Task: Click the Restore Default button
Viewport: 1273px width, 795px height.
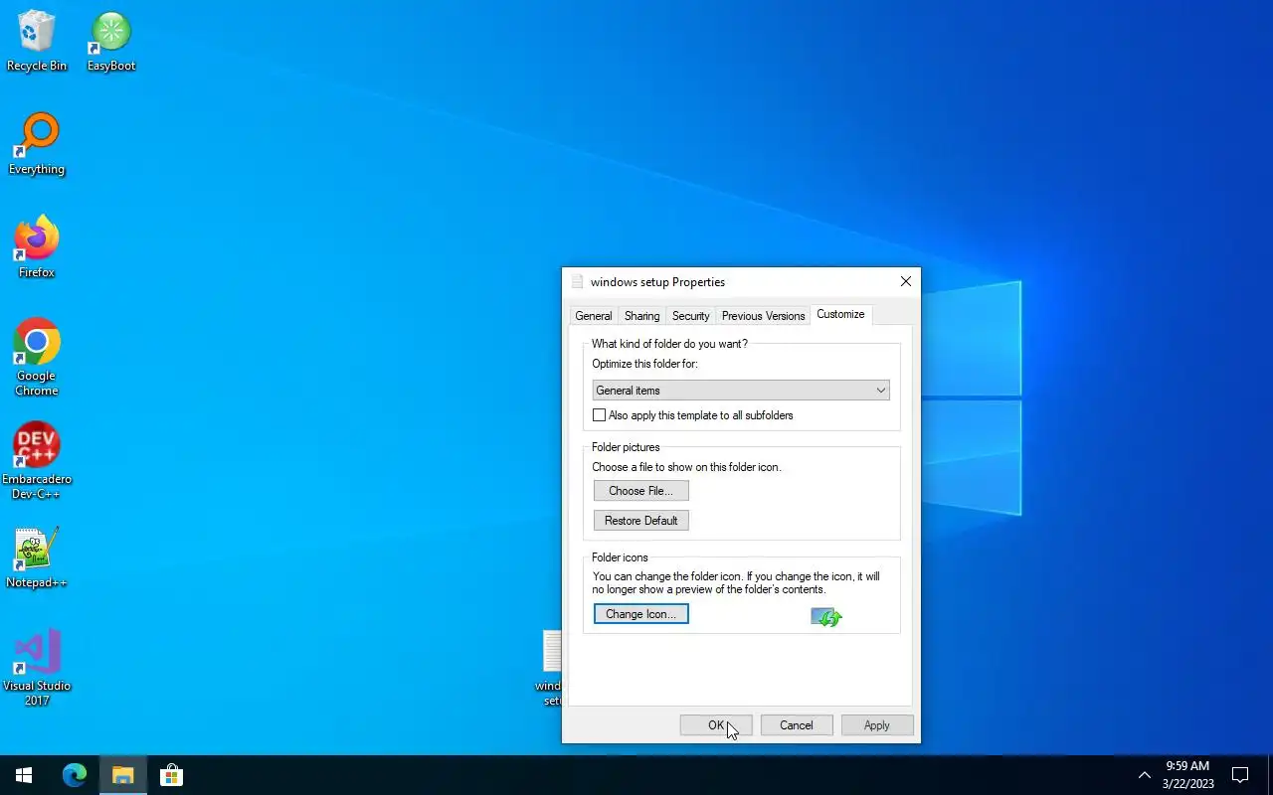Action: coord(640,521)
